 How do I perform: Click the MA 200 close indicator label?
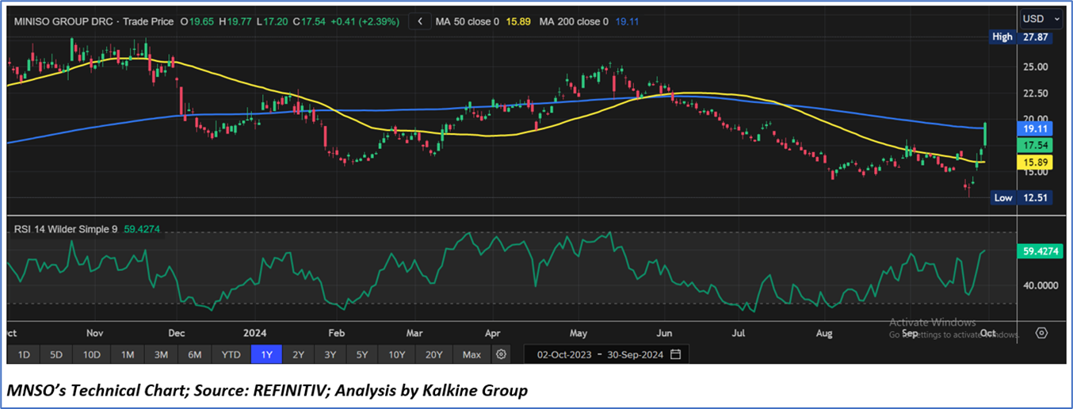coord(574,22)
